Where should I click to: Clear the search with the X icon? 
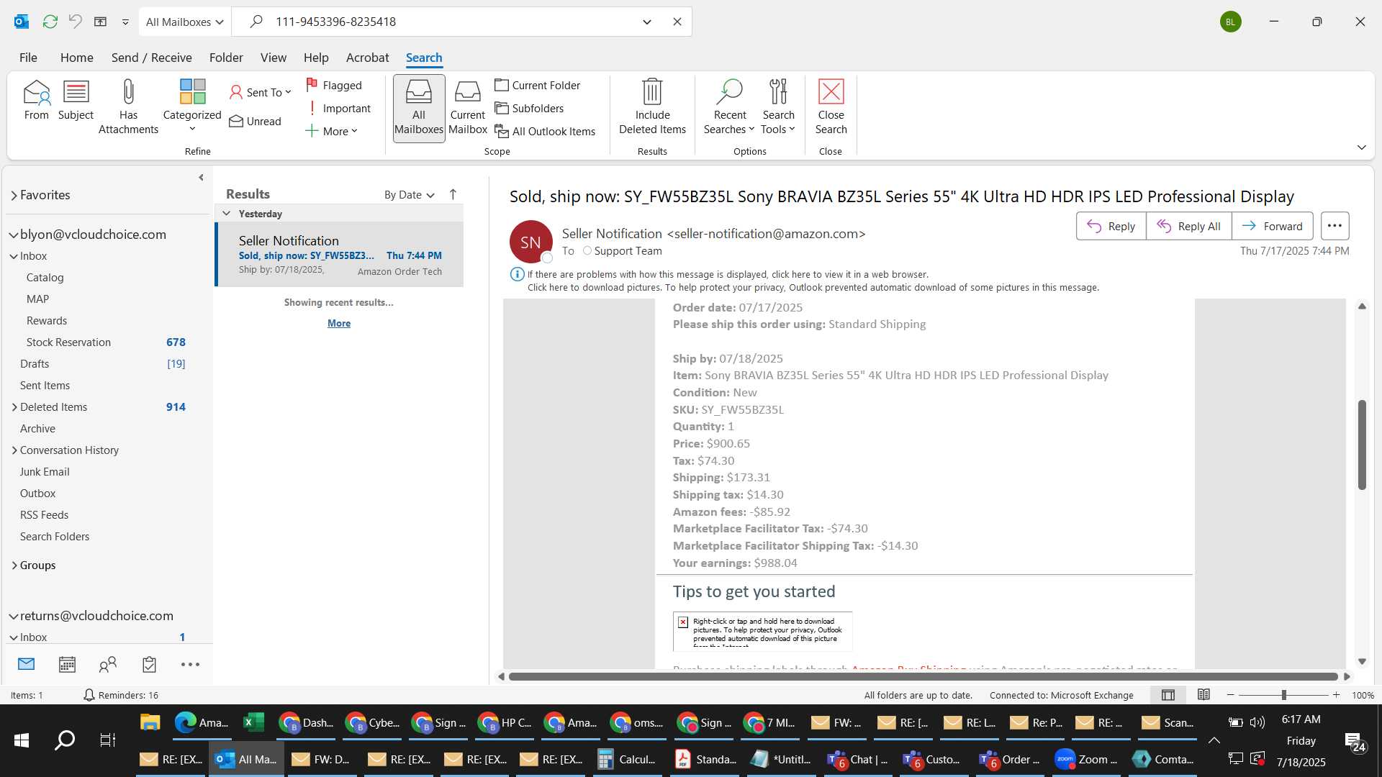point(677,22)
